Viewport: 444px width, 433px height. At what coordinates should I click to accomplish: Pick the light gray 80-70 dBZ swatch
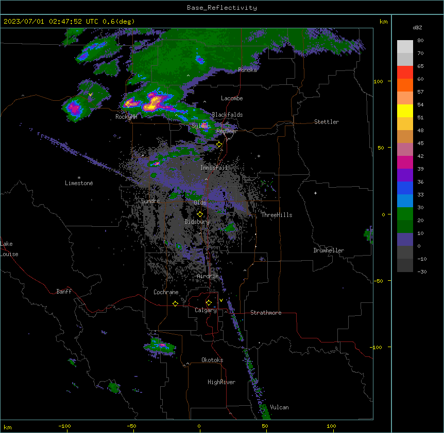[x=405, y=46]
